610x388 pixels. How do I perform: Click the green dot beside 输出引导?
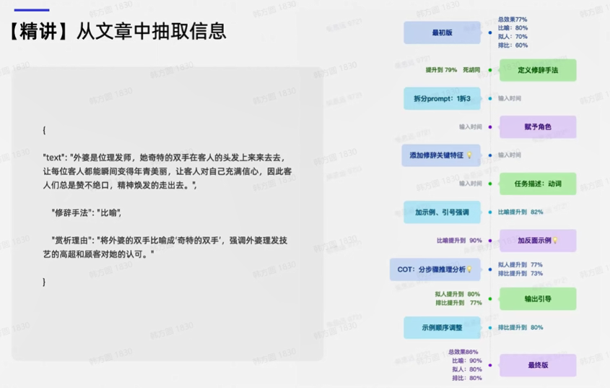tap(490, 299)
